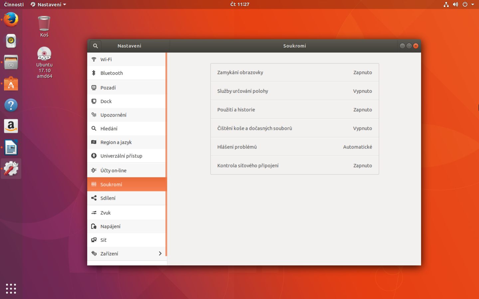Open Sdílení settings via its share icon
479x299 pixels.
94,198
